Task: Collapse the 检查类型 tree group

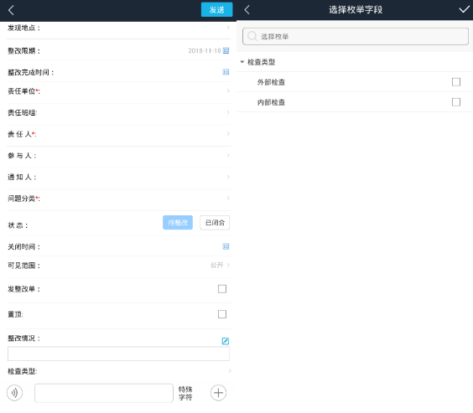Action: (242, 62)
